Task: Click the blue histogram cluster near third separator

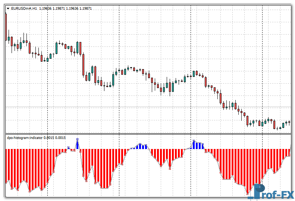Action: 198,145
